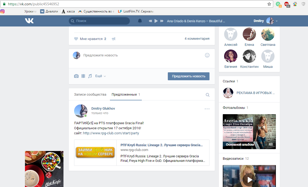The width and height of the screenshot is (308, 187).
Task: Click the VK logo icon
Action: click(x=29, y=21)
